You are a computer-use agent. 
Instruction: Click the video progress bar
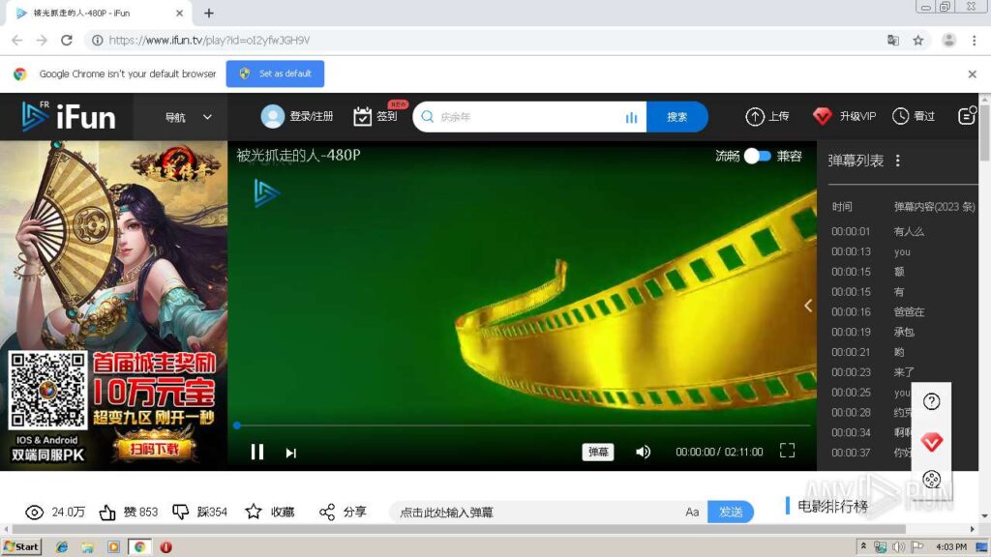[x=523, y=425]
